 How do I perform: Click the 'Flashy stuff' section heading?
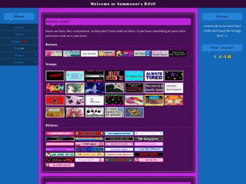[118, 22]
